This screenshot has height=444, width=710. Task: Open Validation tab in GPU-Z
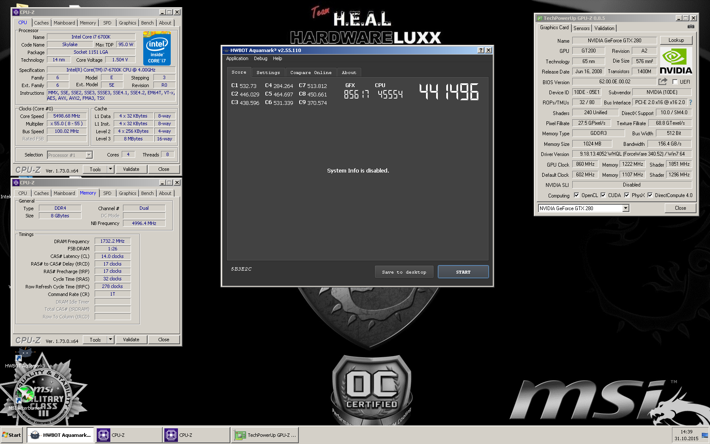(604, 28)
